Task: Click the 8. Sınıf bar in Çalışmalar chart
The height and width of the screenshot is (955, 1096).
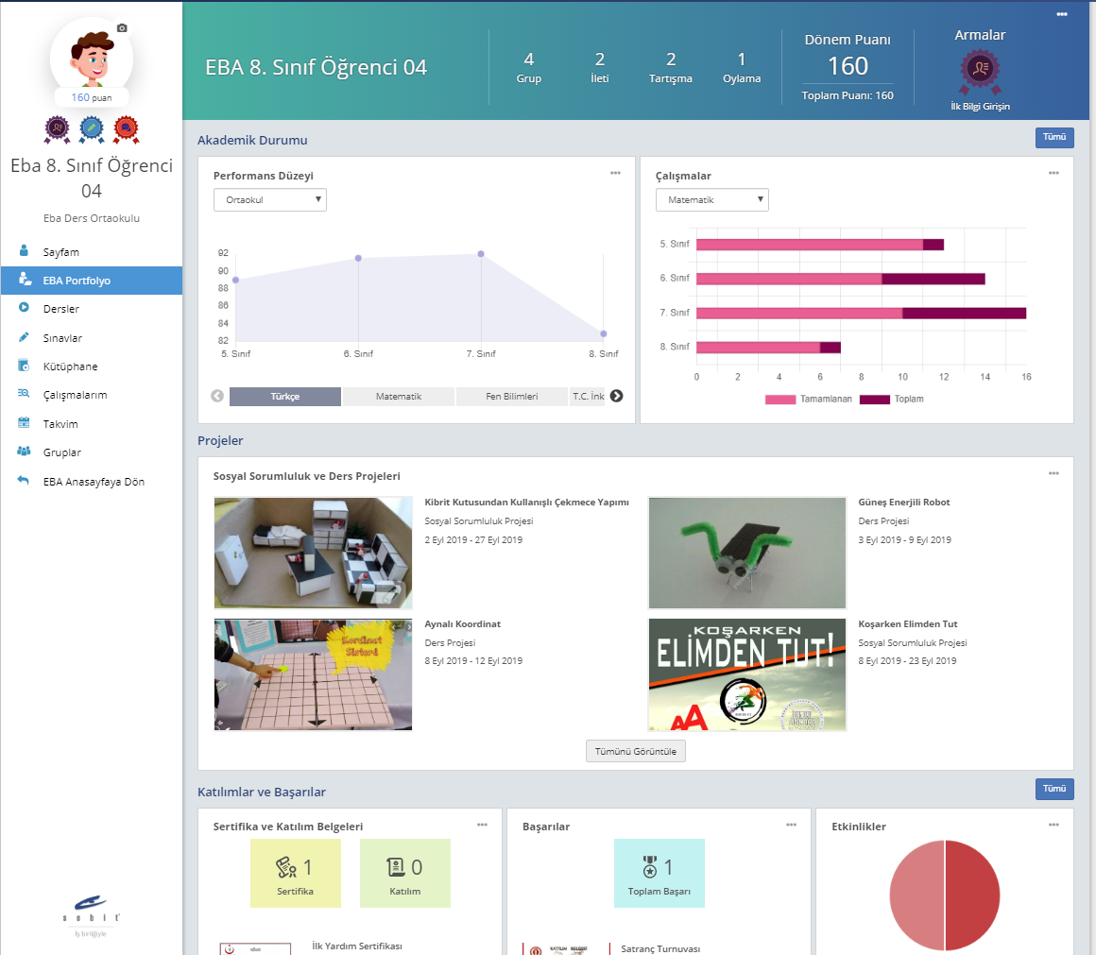Action: pyautogui.click(x=768, y=348)
